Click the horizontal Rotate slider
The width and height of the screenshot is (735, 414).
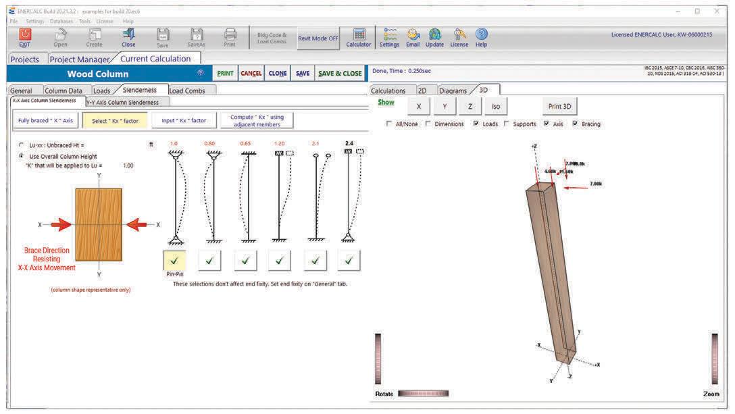pos(424,393)
